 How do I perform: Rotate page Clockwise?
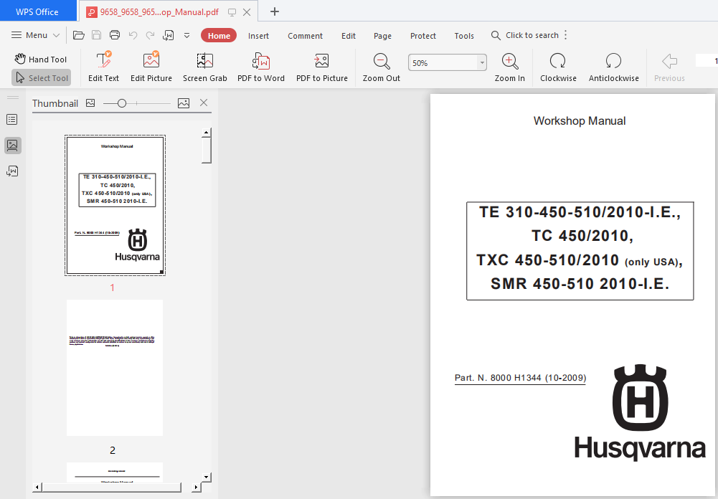558,67
